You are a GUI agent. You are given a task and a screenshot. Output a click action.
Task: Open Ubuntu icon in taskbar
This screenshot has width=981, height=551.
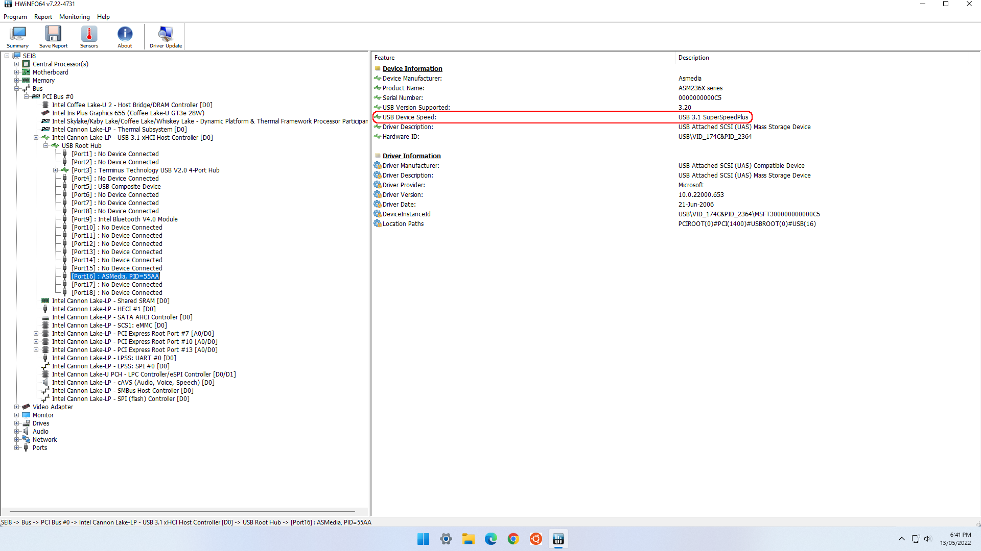pyautogui.click(x=536, y=539)
